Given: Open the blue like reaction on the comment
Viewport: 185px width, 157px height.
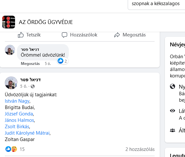Looking at the screenshot, I should tap(60, 61).
